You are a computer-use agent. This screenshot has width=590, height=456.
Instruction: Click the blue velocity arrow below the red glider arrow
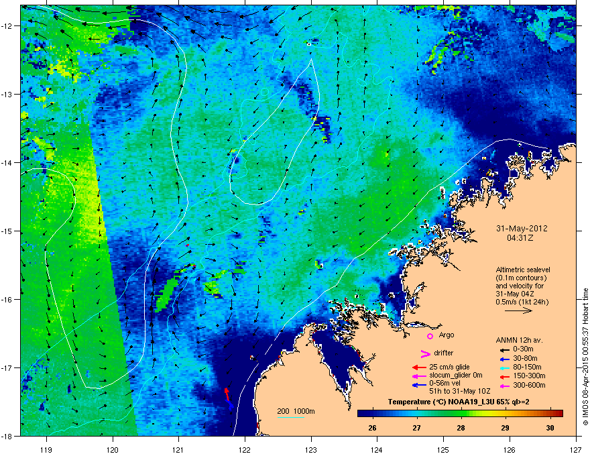(230, 405)
